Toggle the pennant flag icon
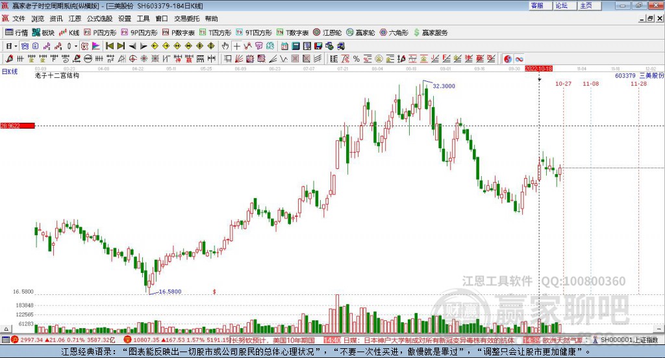665x358 pixels. pos(96,46)
